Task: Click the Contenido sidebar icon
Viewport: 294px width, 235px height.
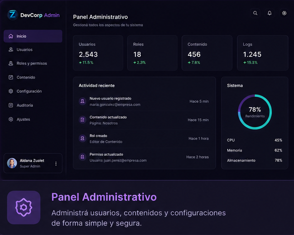Action: pyautogui.click(x=11, y=77)
